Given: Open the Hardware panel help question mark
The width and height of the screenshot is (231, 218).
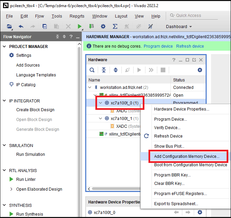Looking at the screenshot, I should pyautogui.click(x=174, y=60).
